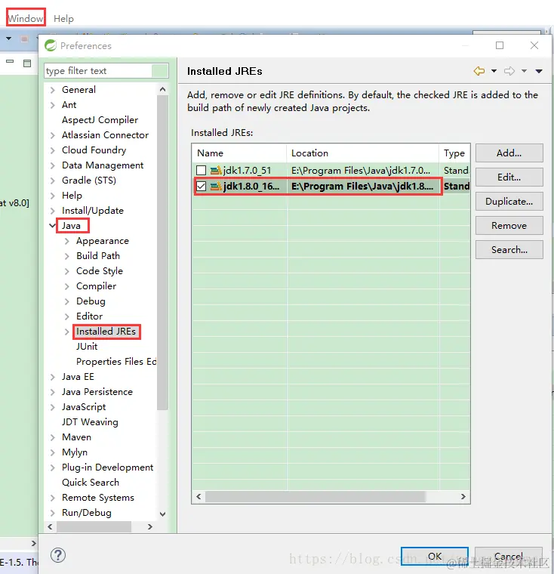The image size is (554, 574).
Task: Select the Editor tree item
Action: click(89, 316)
